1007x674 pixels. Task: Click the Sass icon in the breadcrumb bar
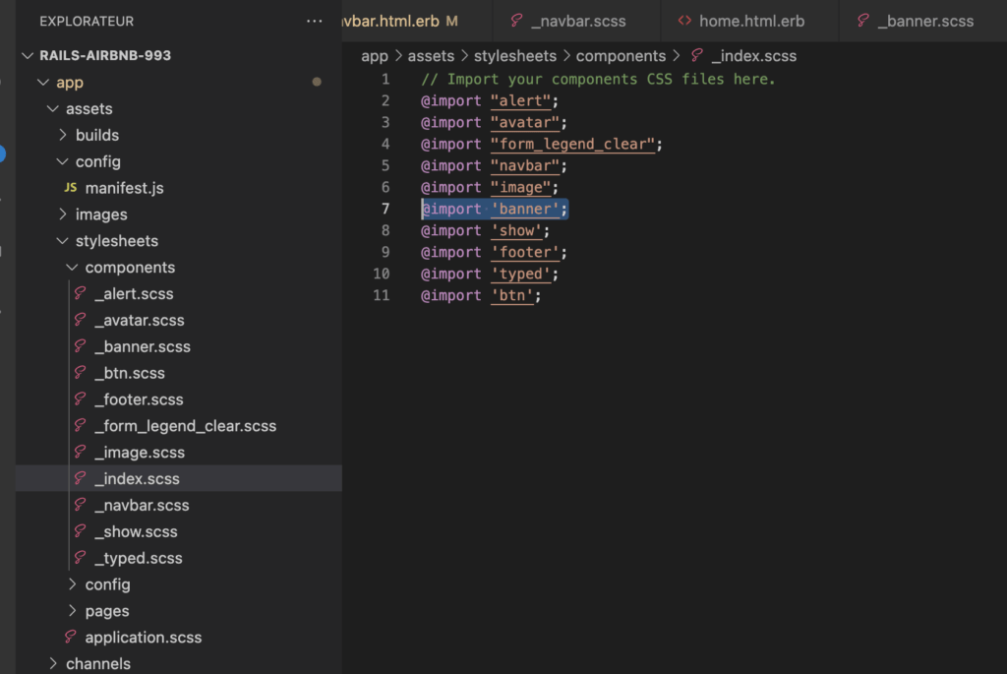[695, 56]
